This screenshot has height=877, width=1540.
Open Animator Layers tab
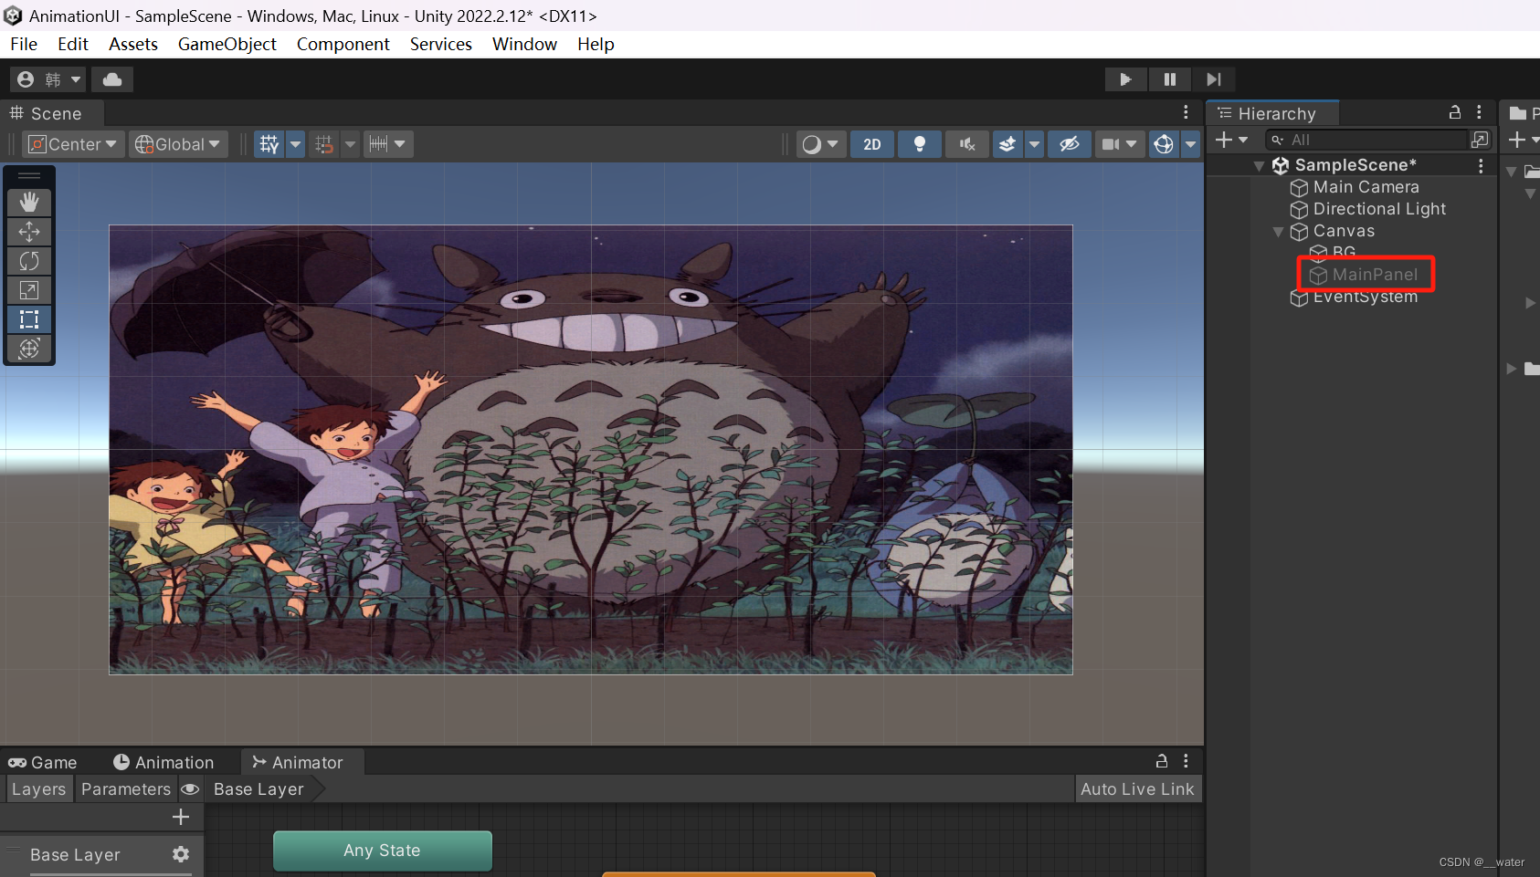click(x=38, y=789)
